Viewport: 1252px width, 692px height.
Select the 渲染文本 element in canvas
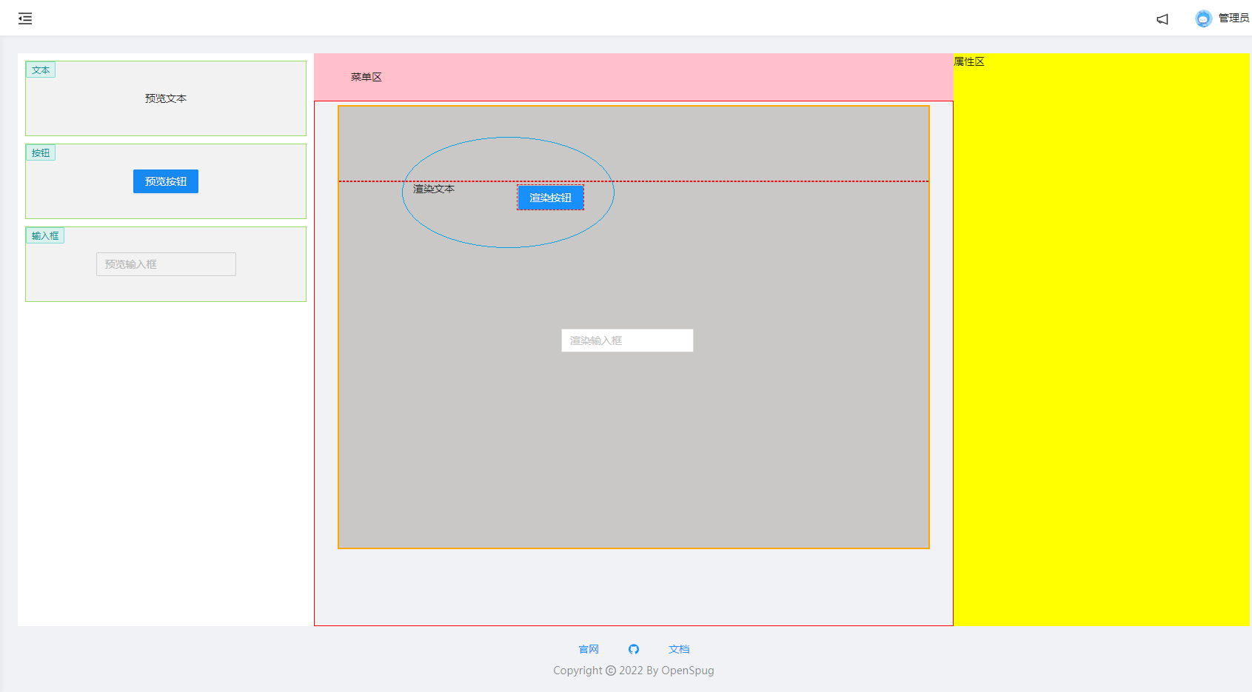pos(434,189)
